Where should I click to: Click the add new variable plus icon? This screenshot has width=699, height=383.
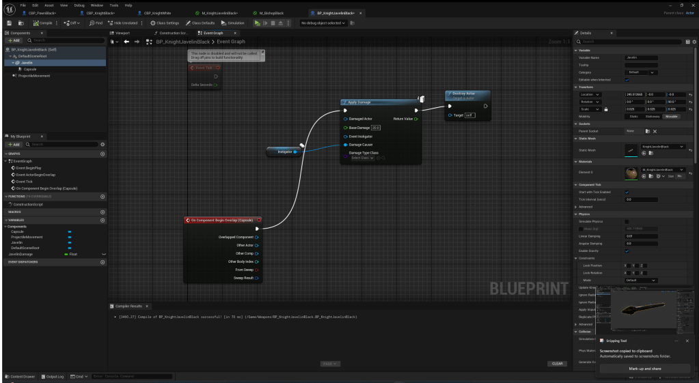pyautogui.click(x=102, y=220)
